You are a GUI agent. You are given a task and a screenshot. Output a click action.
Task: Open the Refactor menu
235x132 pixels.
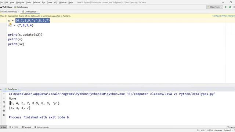[36, 3]
